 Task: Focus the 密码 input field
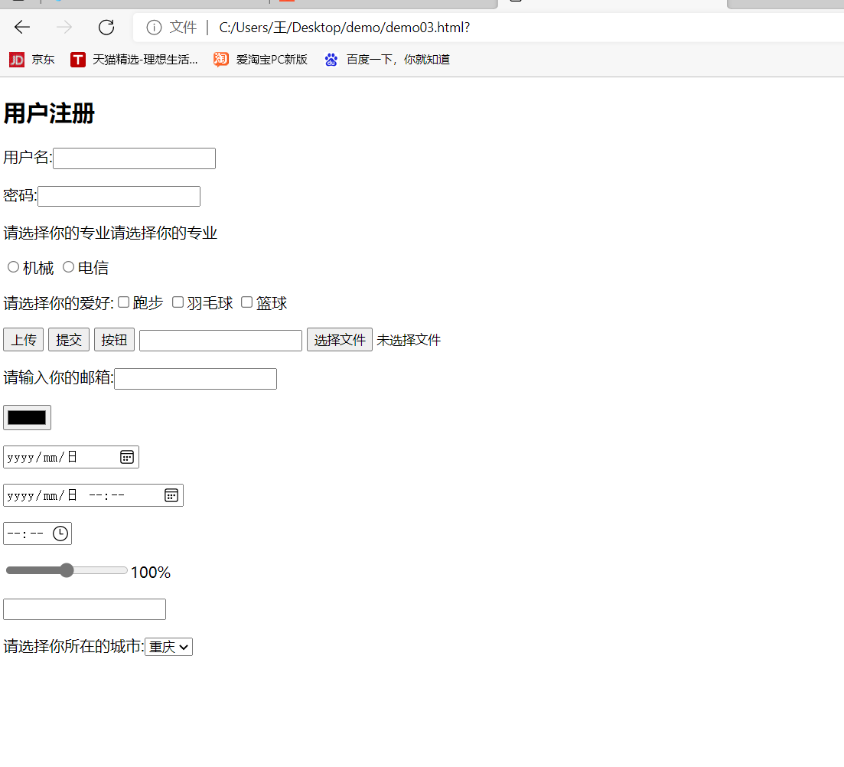click(x=119, y=197)
